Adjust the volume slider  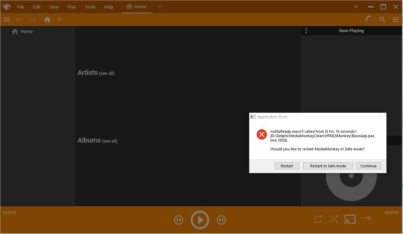pyautogui.click(x=368, y=218)
